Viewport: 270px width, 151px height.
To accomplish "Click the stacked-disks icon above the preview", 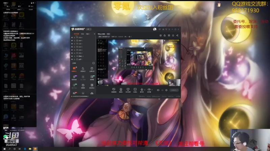I will point(161,36).
